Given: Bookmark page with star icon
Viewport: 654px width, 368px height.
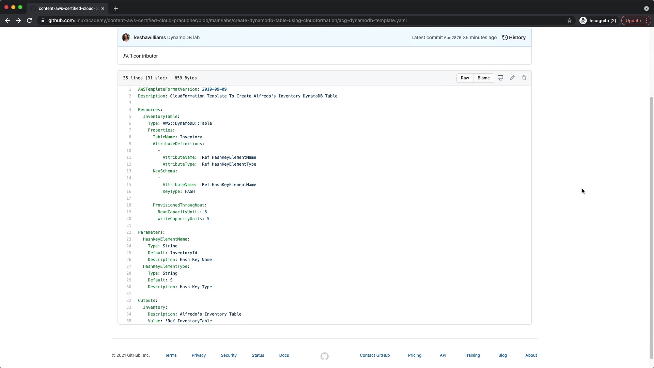Looking at the screenshot, I should [x=570, y=20].
